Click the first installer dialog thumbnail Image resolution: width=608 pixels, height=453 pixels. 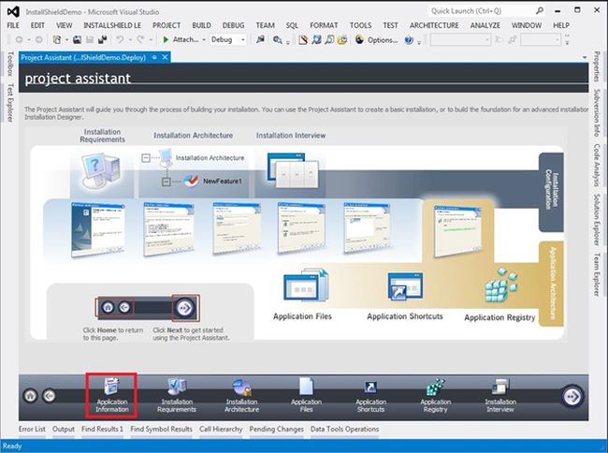[98, 229]
